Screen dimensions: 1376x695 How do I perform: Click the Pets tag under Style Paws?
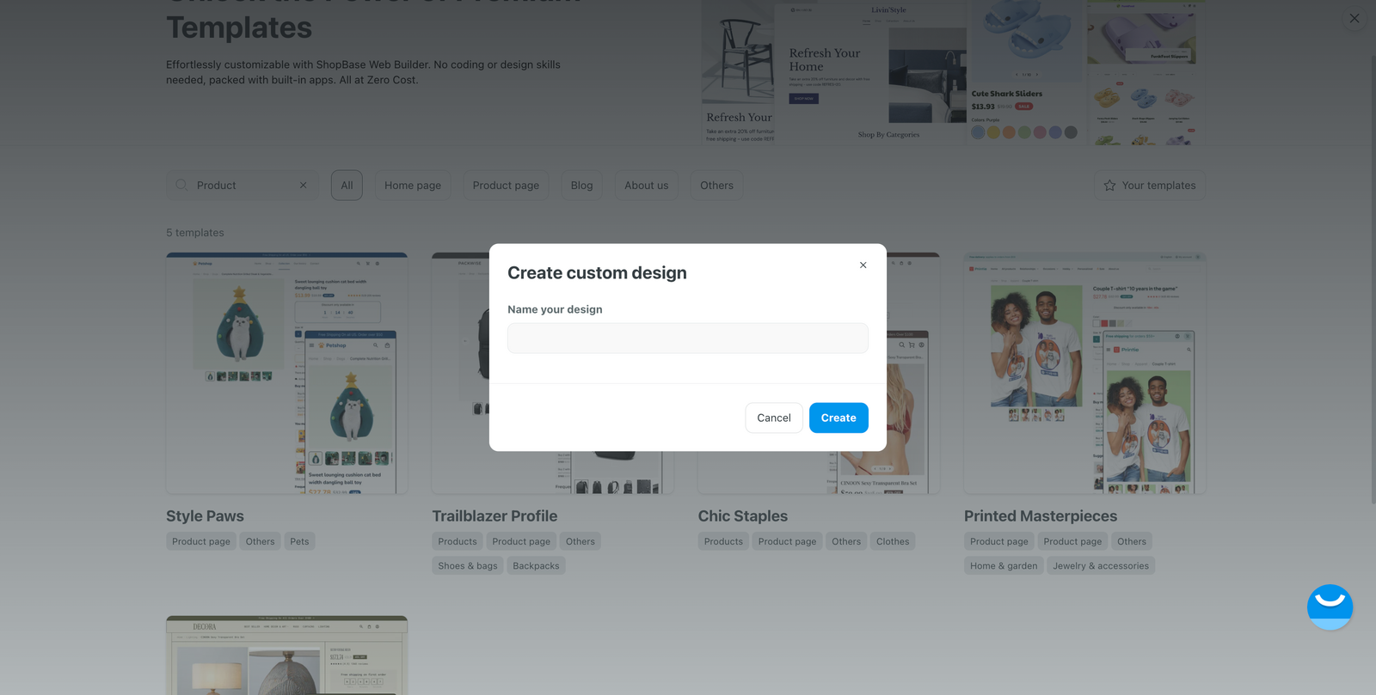[x=299, y=541]
